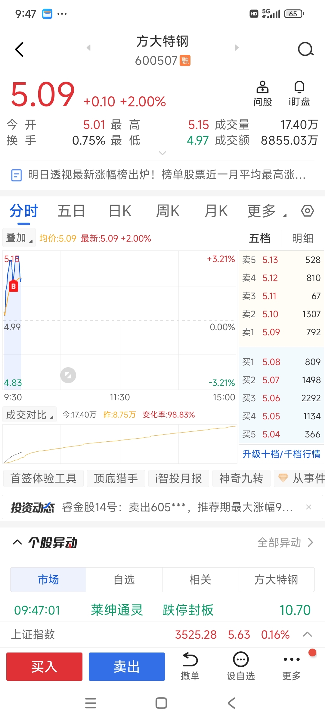Viewport: 325px width, 723px height.
Task: Select 自选 tab in 个股异动
Action: 124,580
